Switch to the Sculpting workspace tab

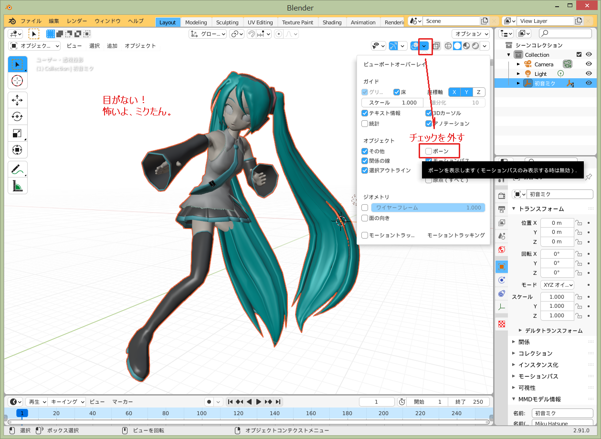pyautogui.click(x=227, y=22)
